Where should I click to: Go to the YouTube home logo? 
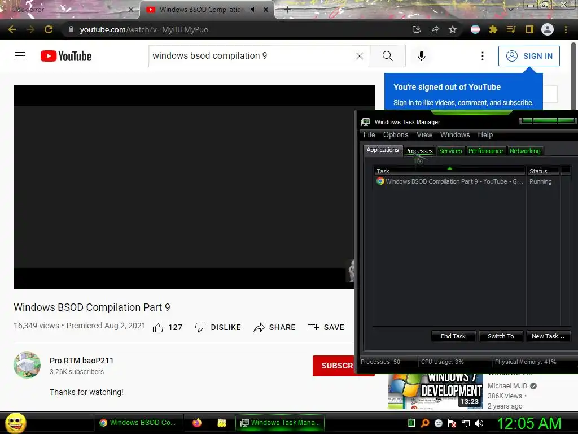pyautogui.click(x=65, y=56)
